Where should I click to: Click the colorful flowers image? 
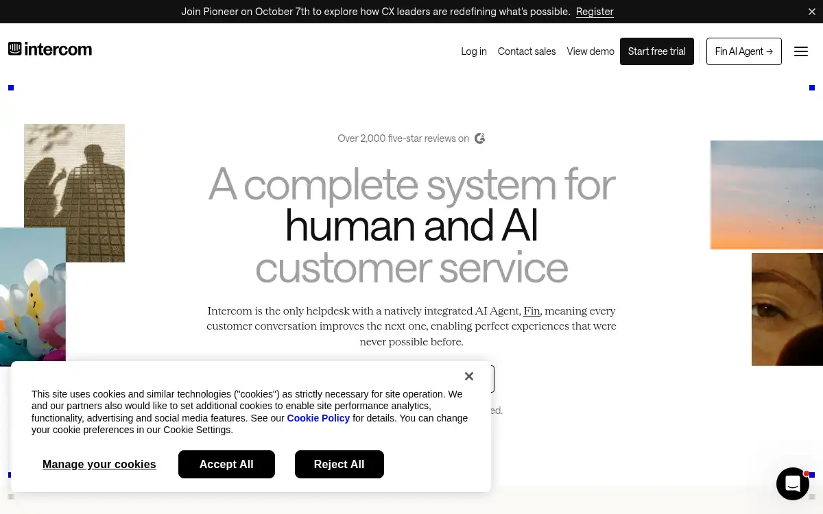tap(33, 297)
